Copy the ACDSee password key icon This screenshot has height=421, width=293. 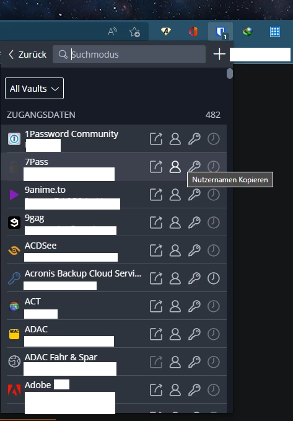tap(195, 250)
